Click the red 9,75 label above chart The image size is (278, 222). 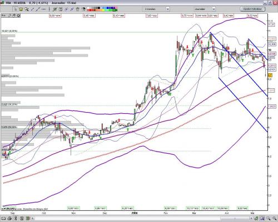pos(187,16)
